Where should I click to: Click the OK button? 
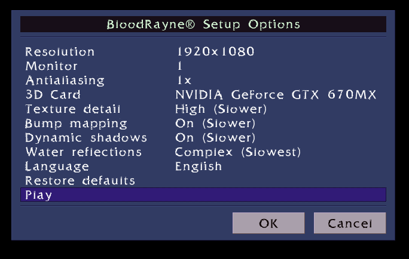point(268,223)
